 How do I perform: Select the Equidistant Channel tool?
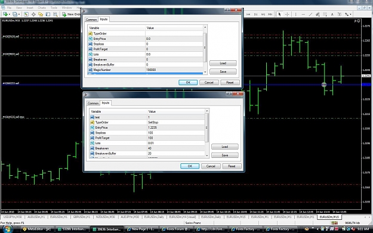[x=317, y=14]
